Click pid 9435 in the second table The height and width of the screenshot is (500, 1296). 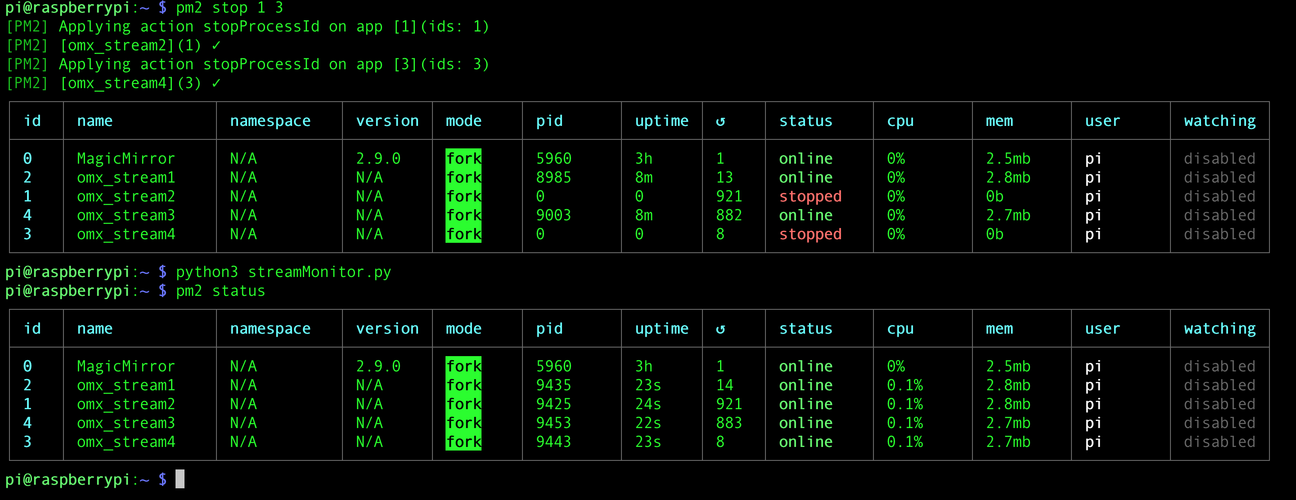coord(553,385)
